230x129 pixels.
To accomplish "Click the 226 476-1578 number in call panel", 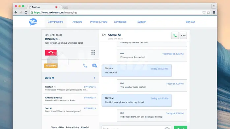I will [53, 35].
